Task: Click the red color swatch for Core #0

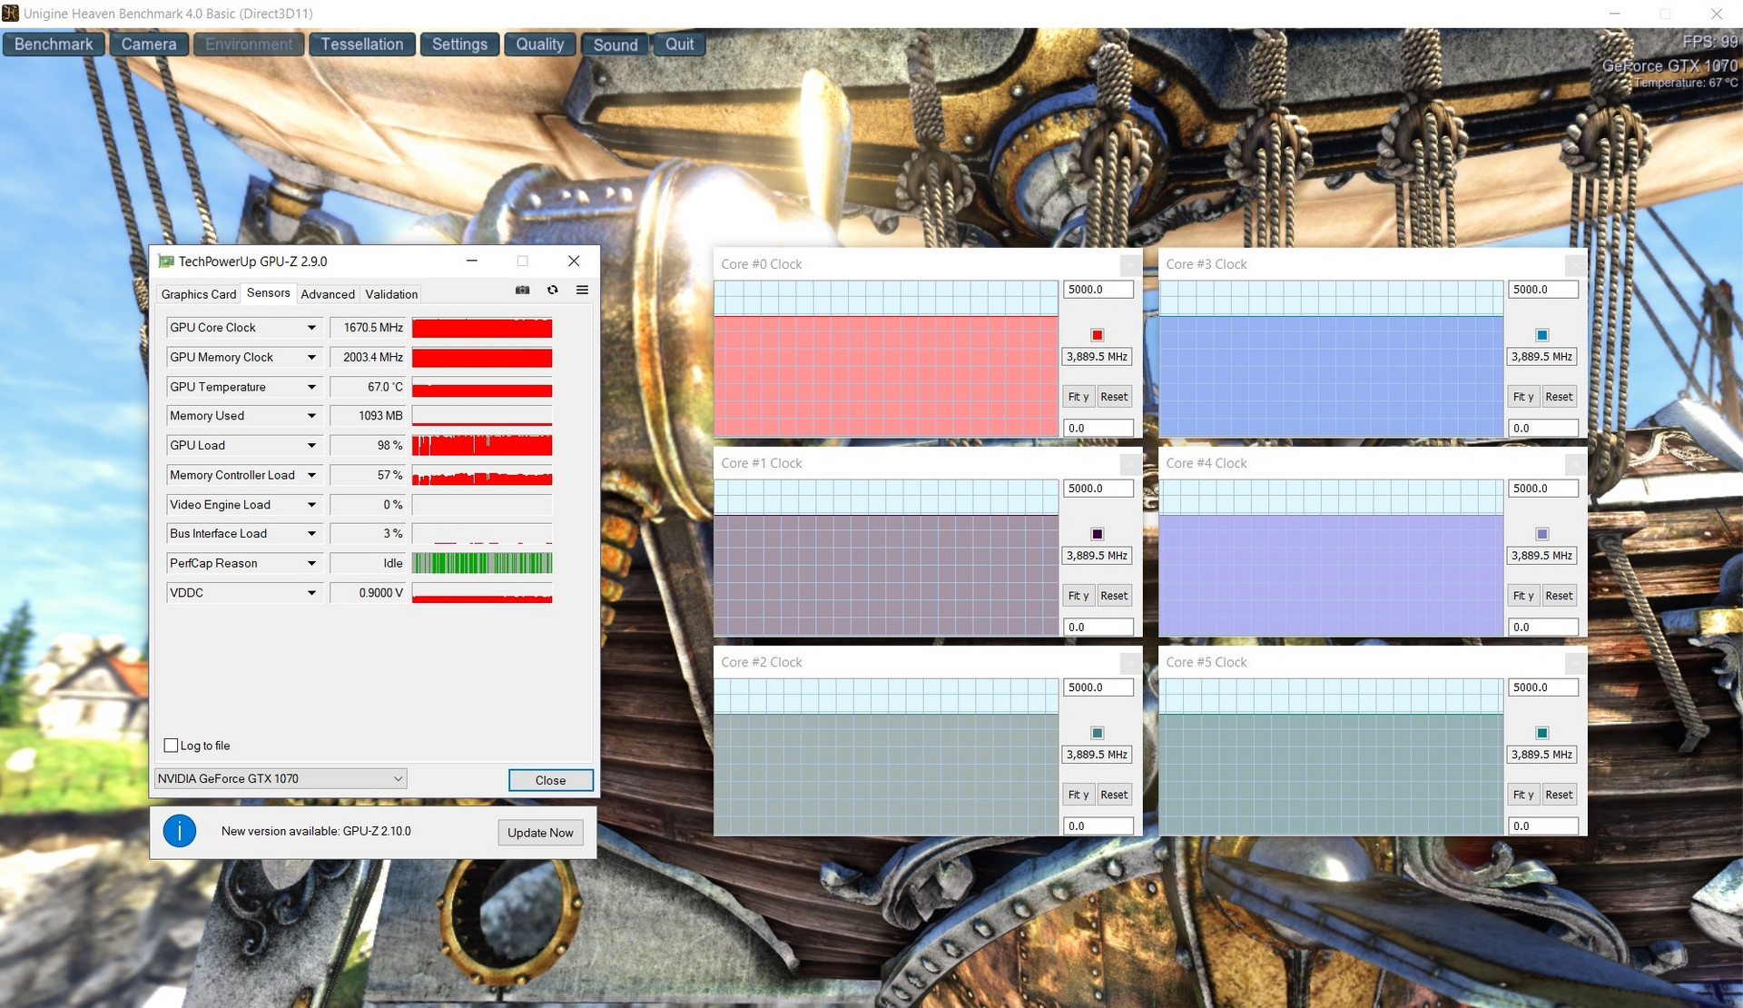Action: (1097, 335)
